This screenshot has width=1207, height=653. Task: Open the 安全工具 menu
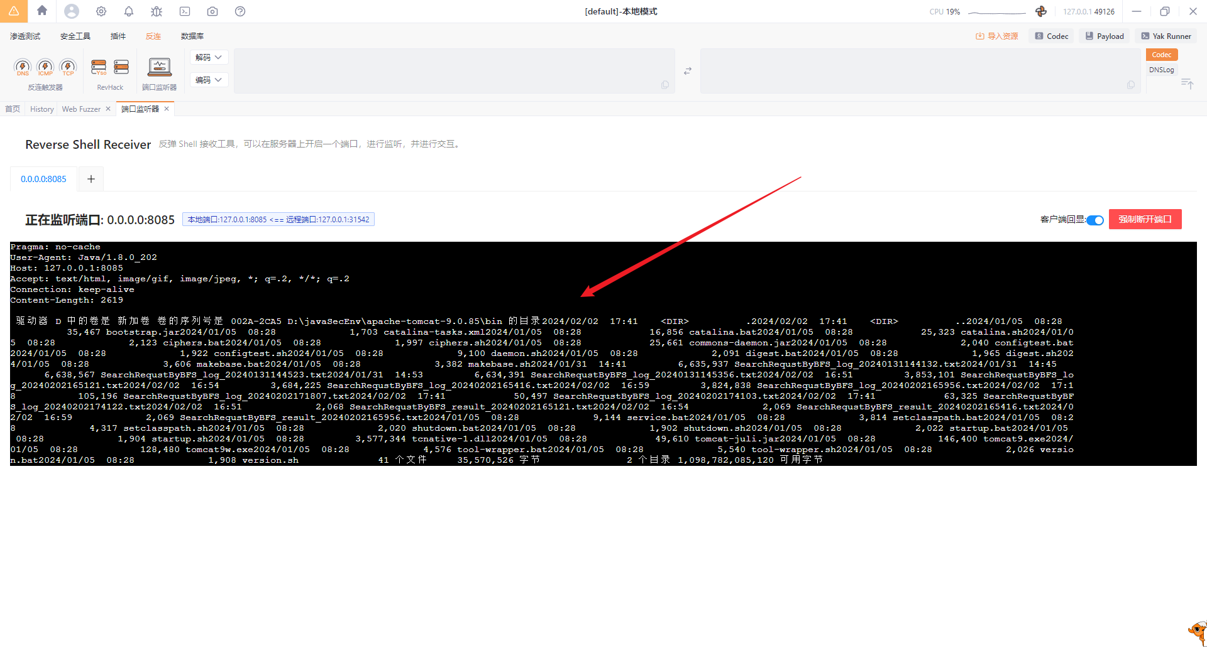coord(75,36)
